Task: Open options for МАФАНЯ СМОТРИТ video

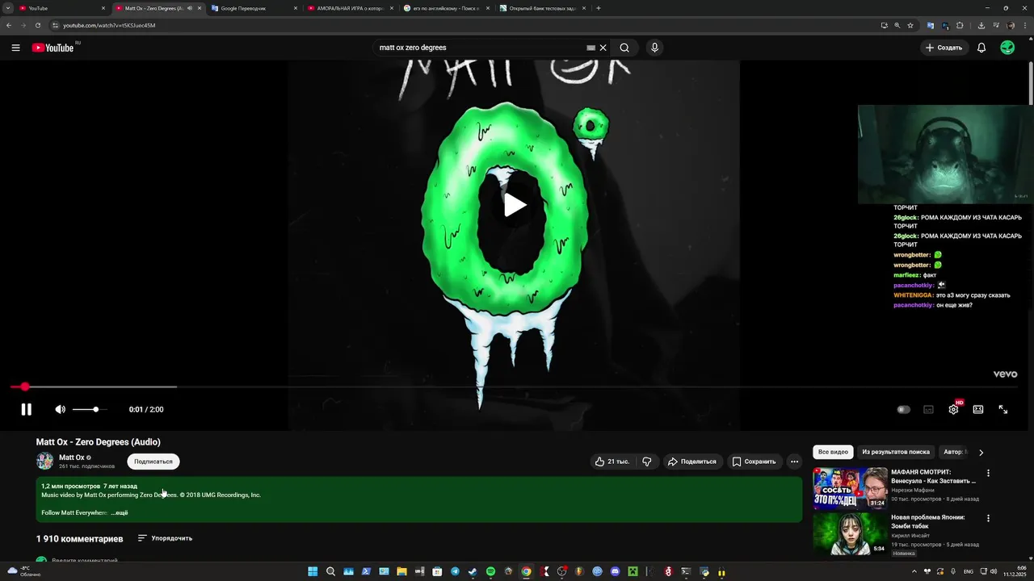Action: pos(988,474)
